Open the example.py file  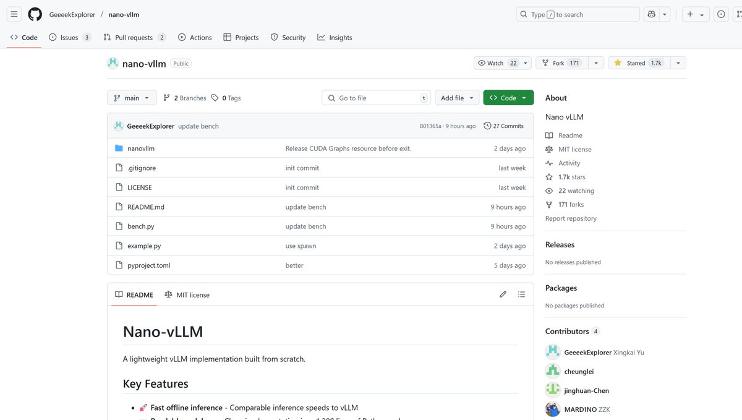click(144, 246)
